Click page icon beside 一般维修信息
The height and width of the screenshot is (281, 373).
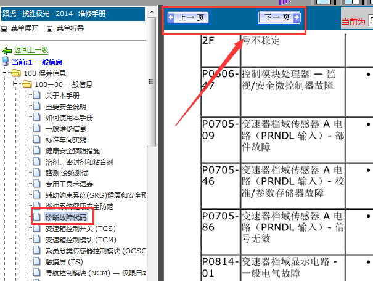tap(36, 128)
